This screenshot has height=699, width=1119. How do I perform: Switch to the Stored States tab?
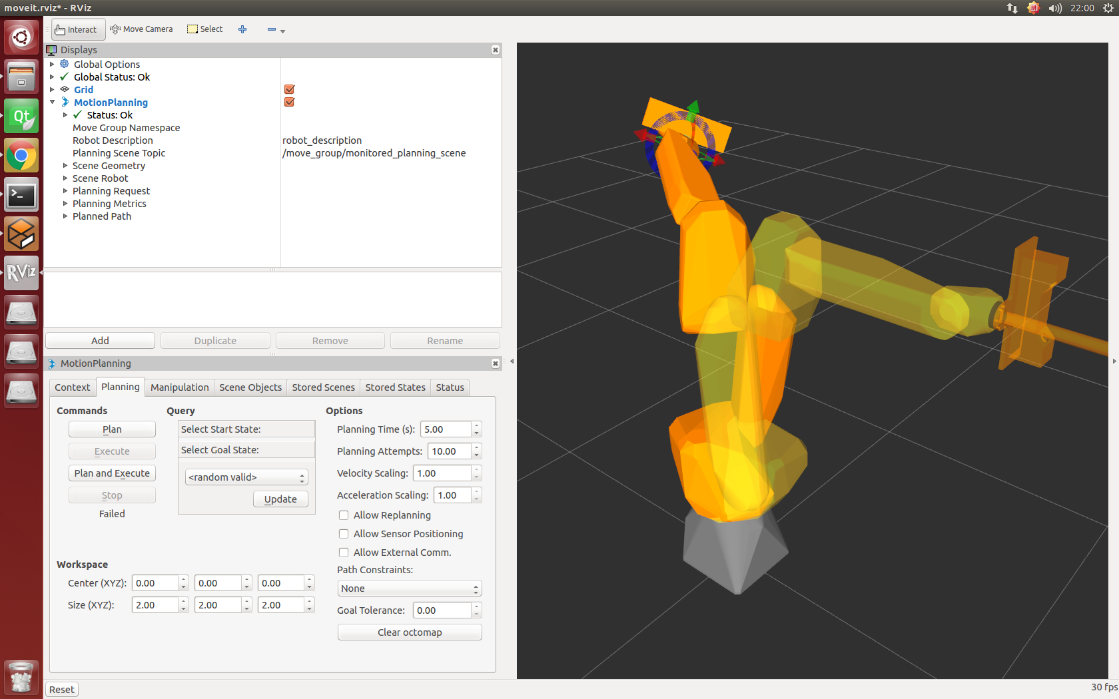point(396,387)
